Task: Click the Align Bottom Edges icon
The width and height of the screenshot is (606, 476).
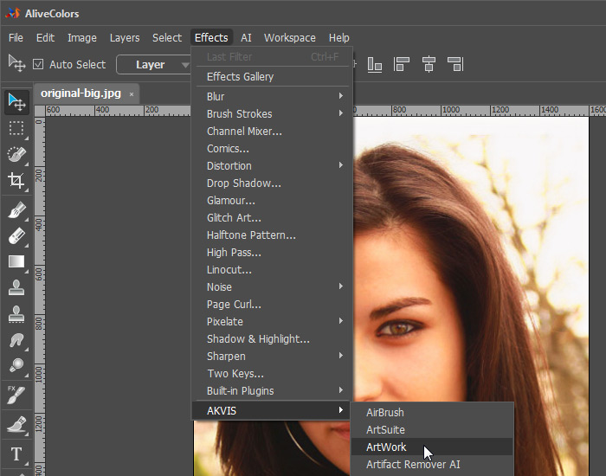Action: point(375,64)
